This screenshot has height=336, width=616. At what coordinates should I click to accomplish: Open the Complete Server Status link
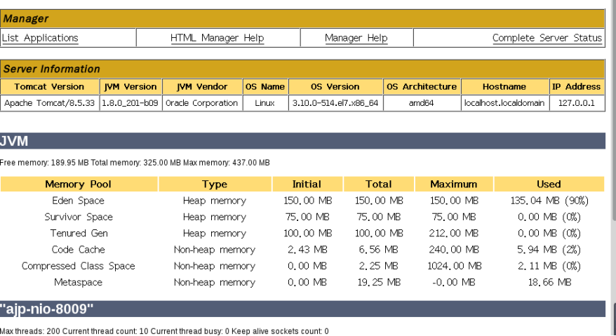[x=547, y=38]
